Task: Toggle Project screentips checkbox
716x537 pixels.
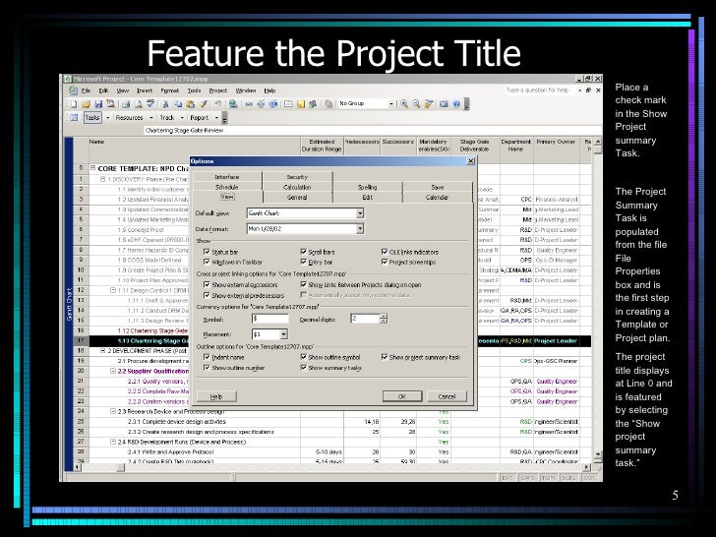Action: click(x=384, y=262)
